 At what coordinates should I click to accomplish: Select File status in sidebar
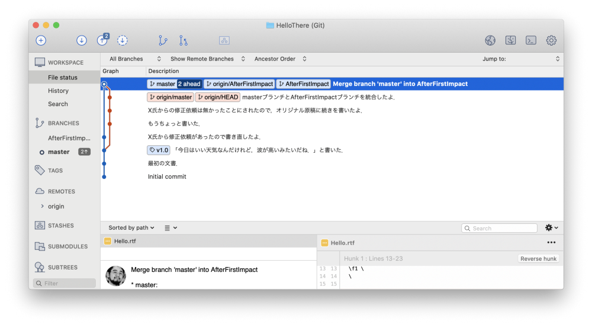[65, 78]
